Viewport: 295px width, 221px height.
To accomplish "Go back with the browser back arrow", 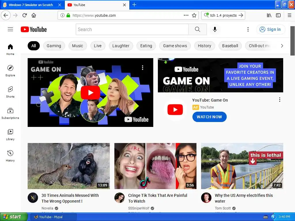I will 6,16.
